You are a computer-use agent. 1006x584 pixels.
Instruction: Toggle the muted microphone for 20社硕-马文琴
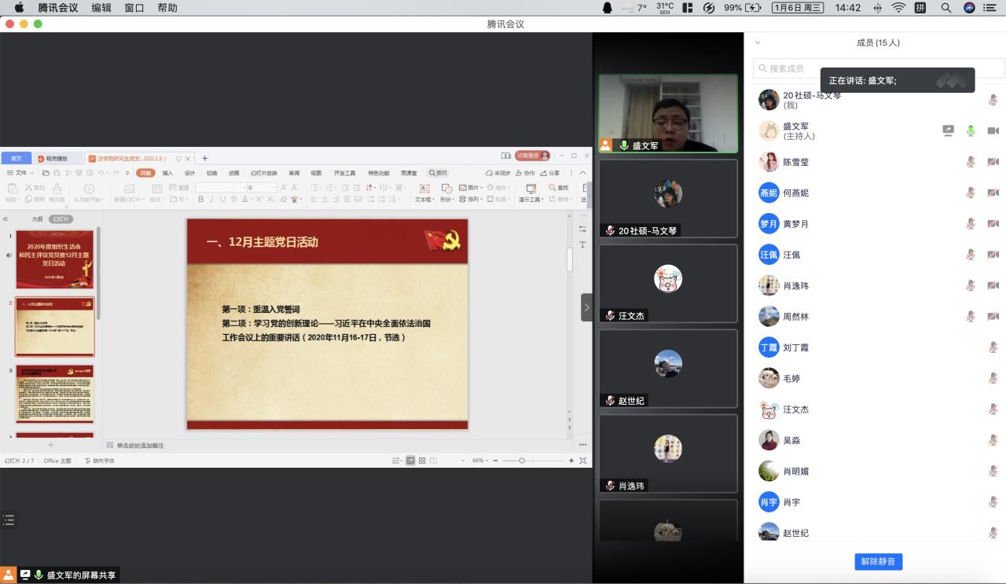pyautogui.click(x=993, y=100)
